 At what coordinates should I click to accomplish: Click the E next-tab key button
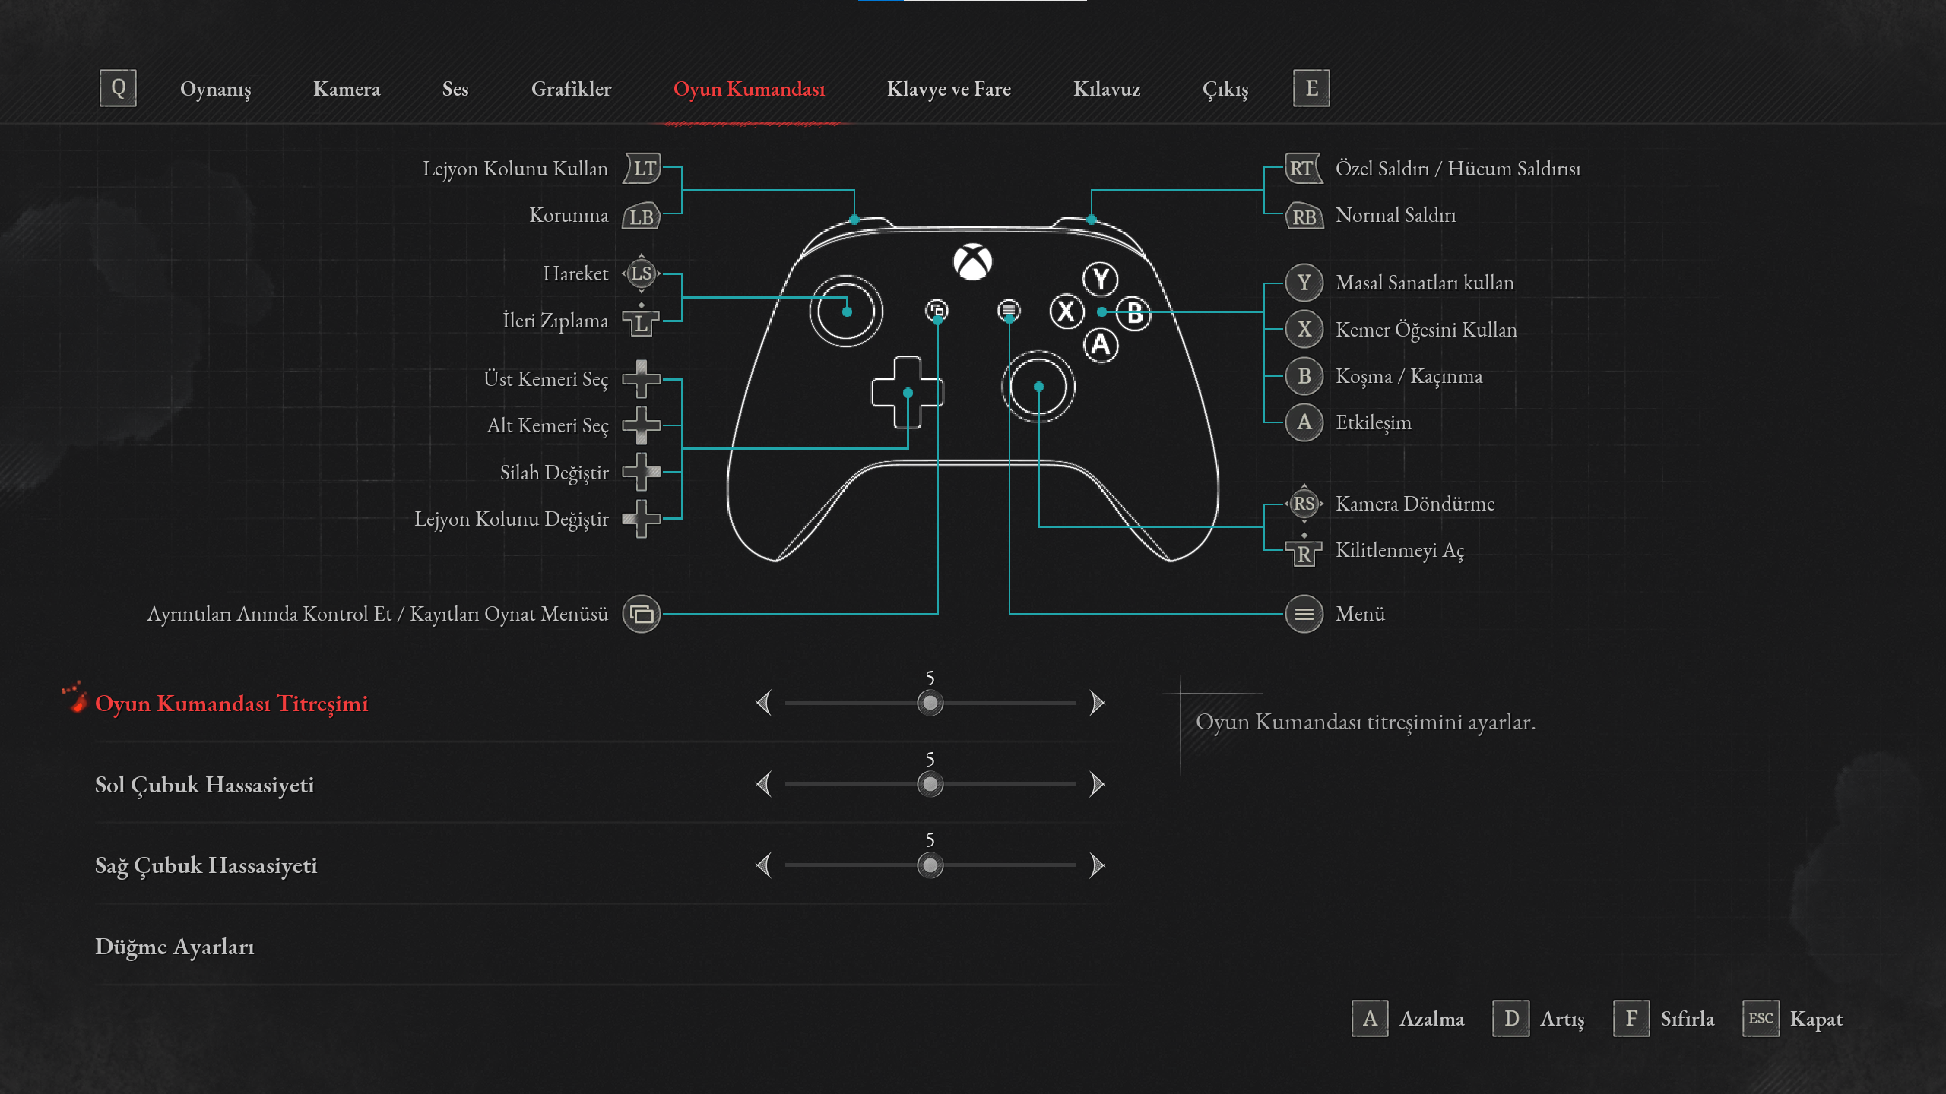(x=1311, y=88)
